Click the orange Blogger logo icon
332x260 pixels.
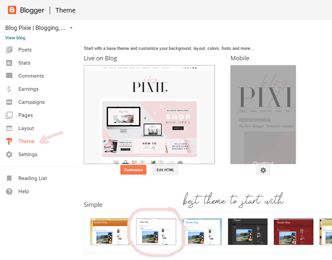pyautogui.click(x=12, y=10)
